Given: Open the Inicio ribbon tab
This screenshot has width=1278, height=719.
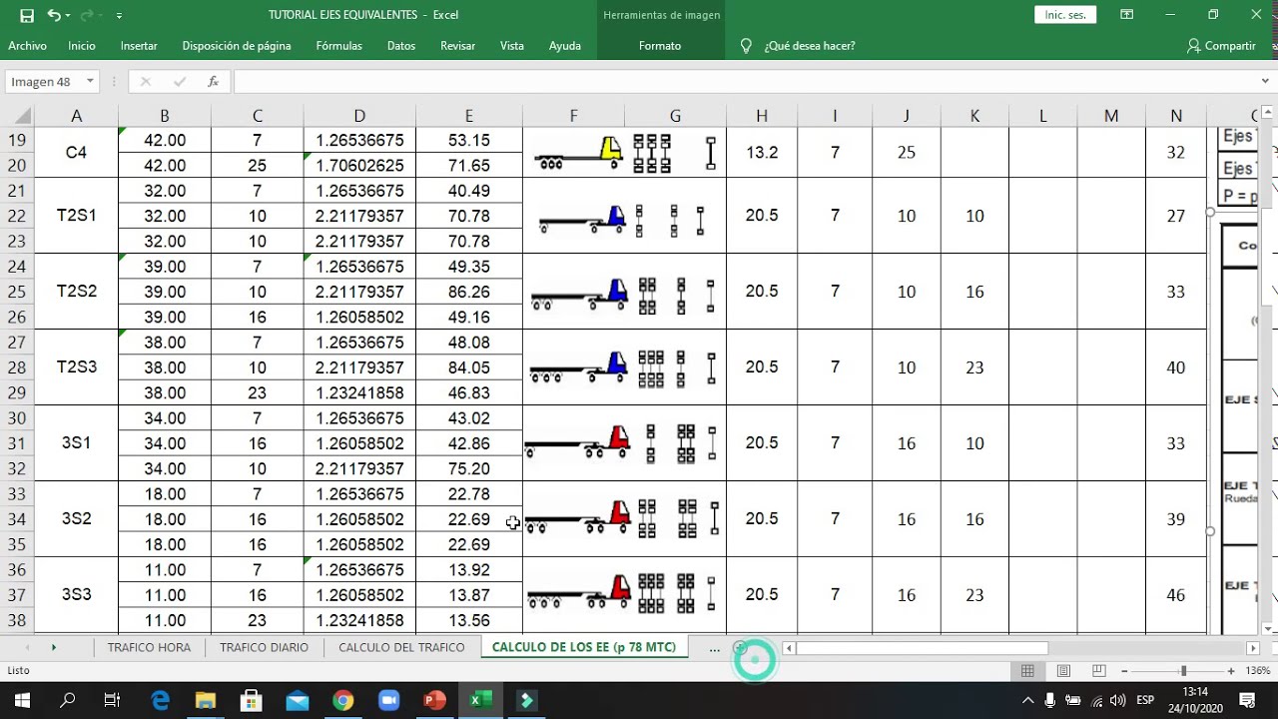Looking at the screenshot, I should [x=82, y=46].
